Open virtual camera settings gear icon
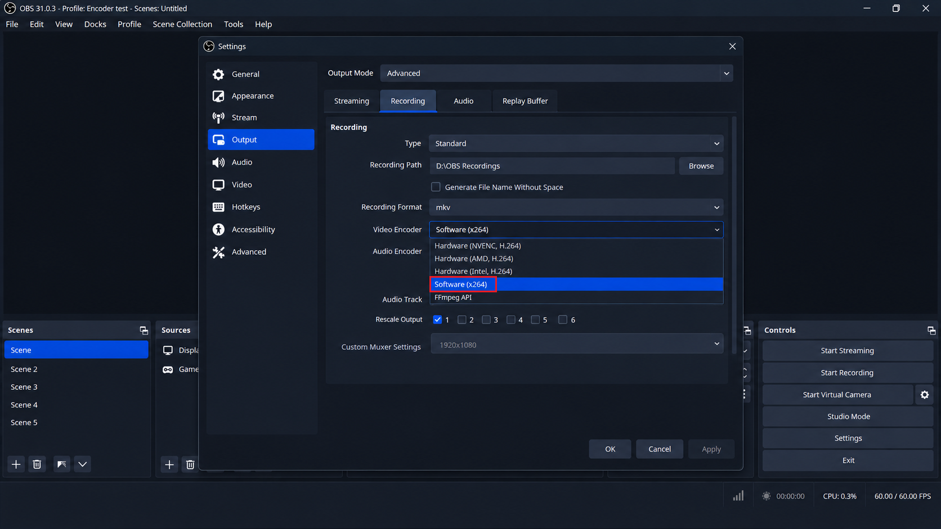Image resolution: width=941 pixels, height=529 pixels. click(x=925, y=395)
